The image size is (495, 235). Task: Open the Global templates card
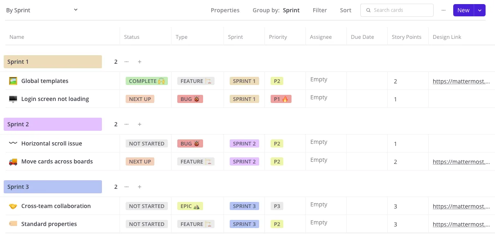click(x=45, y=81)
